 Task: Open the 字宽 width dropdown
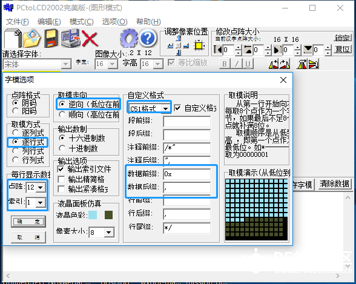coord(113,64)
